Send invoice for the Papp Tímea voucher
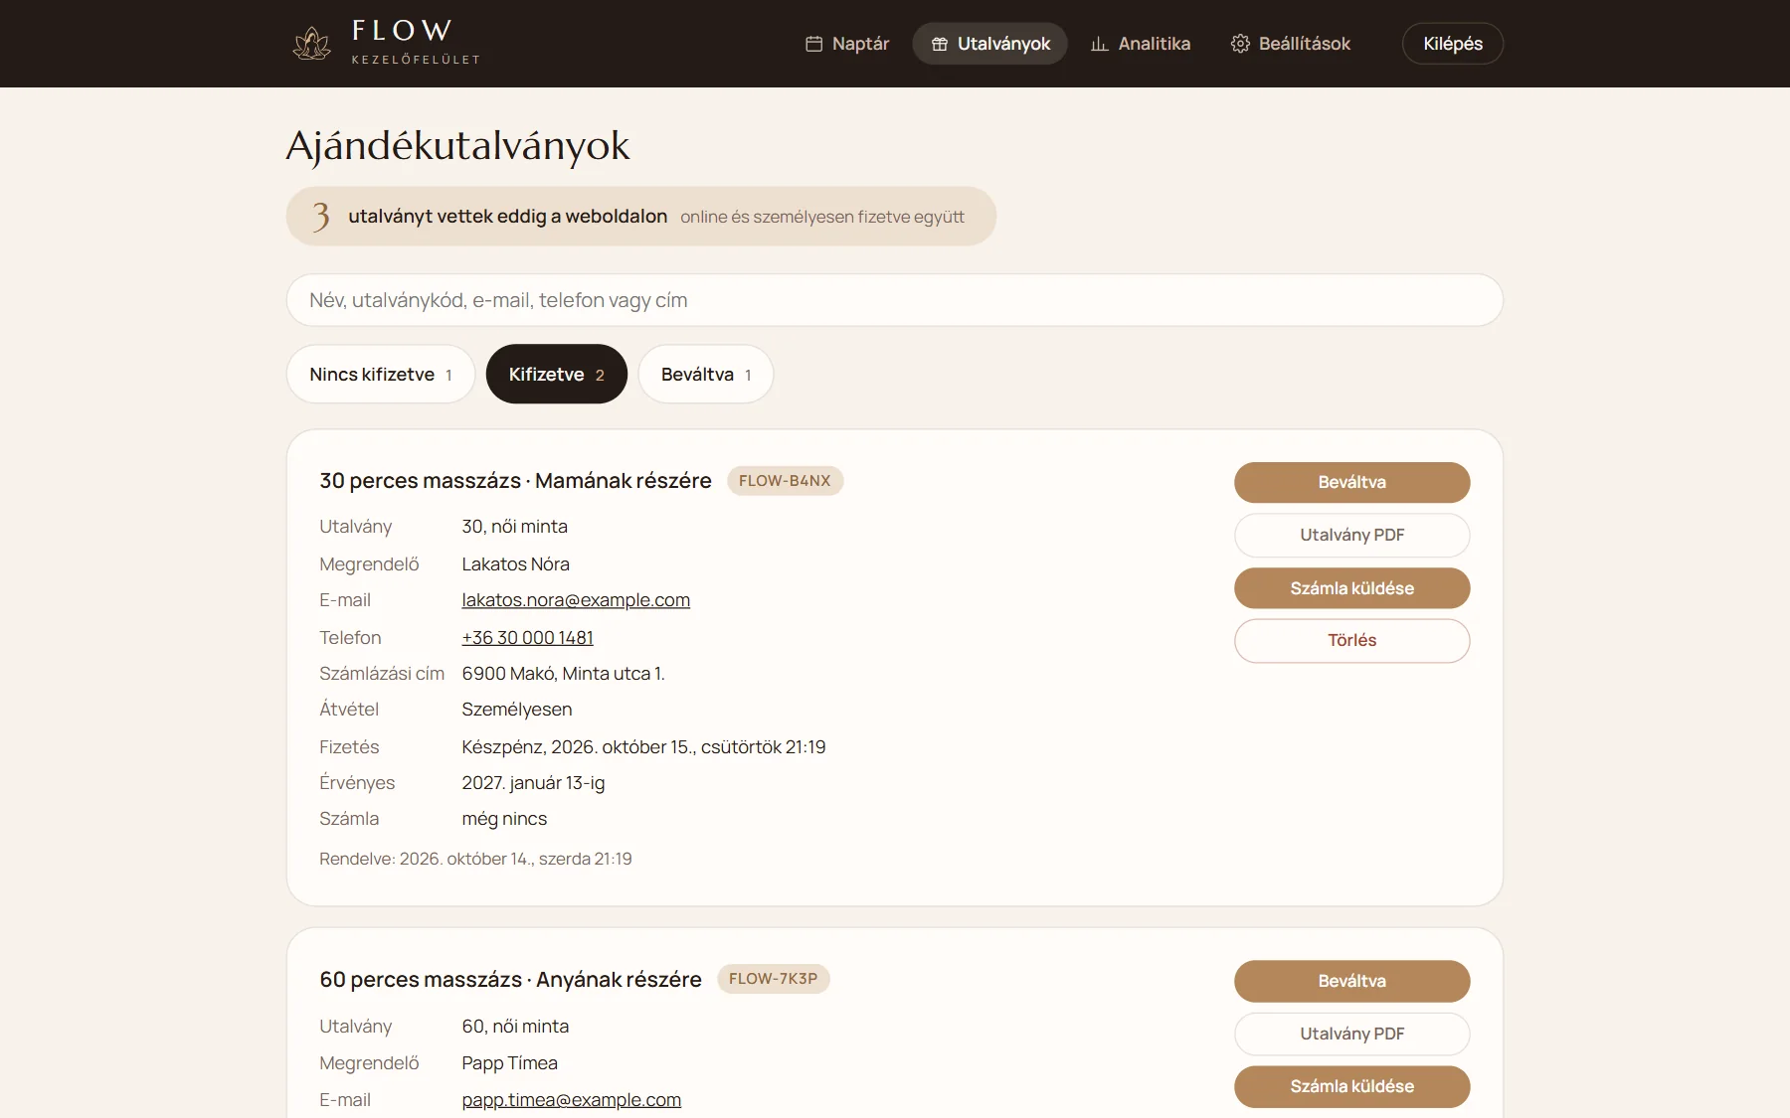Image resolution: width=1790 pixels, height=1118 pixels. pos(1351,1086)
